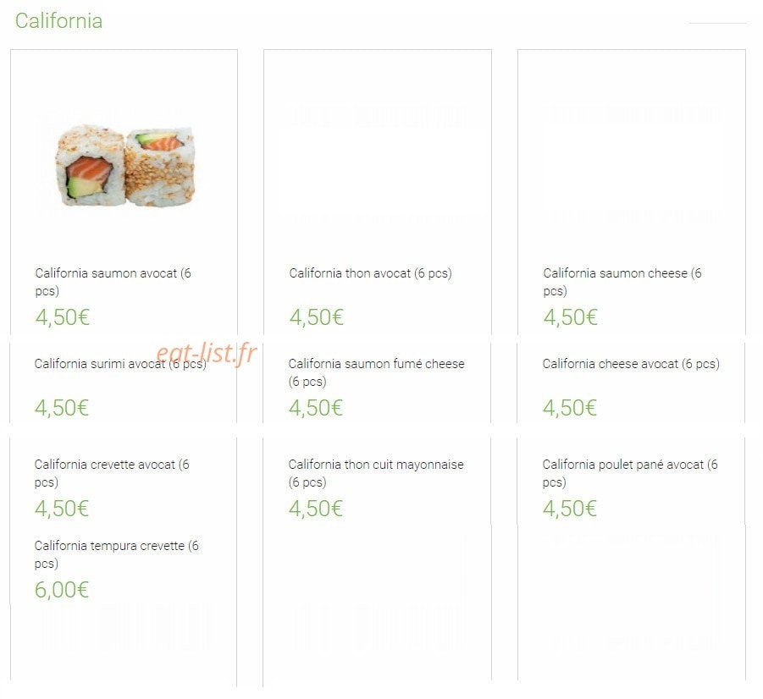763x699 pixels.
Task: Open California cheese avocat (6 pcs)
Action: 631,364
